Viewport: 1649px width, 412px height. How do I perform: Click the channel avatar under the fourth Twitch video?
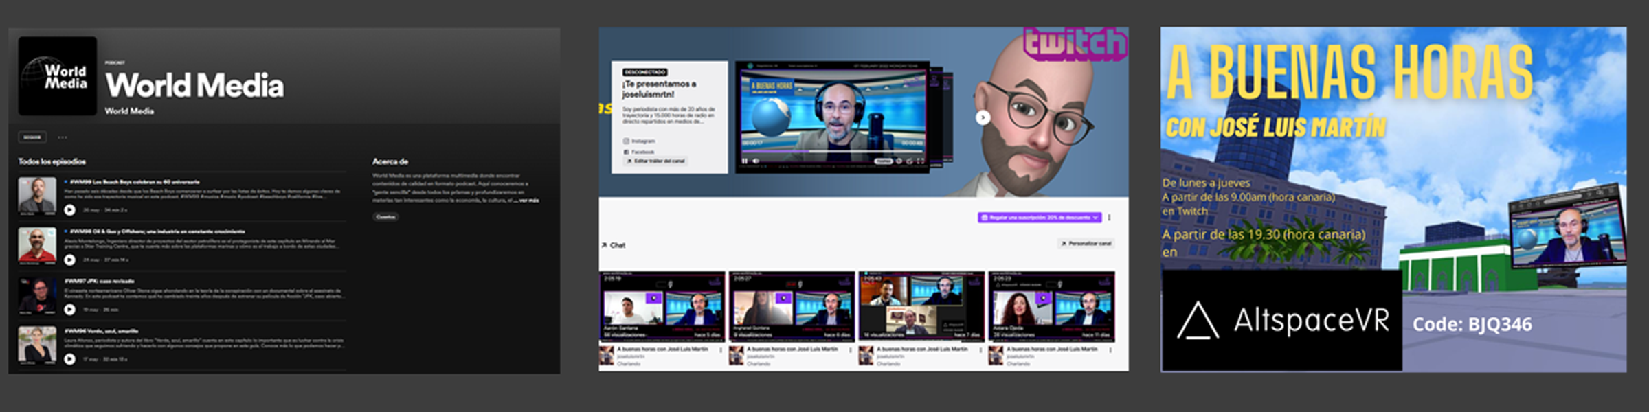(x=996, y=356)
